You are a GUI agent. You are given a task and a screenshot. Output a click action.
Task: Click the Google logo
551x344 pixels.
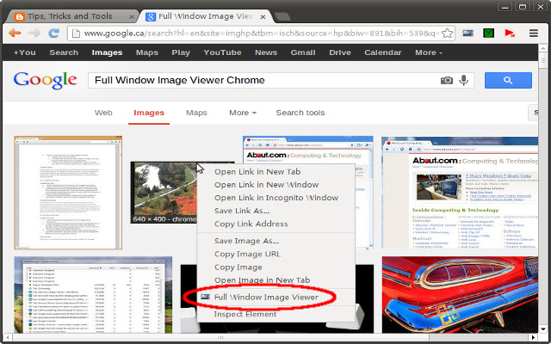(x=45, y=81)
